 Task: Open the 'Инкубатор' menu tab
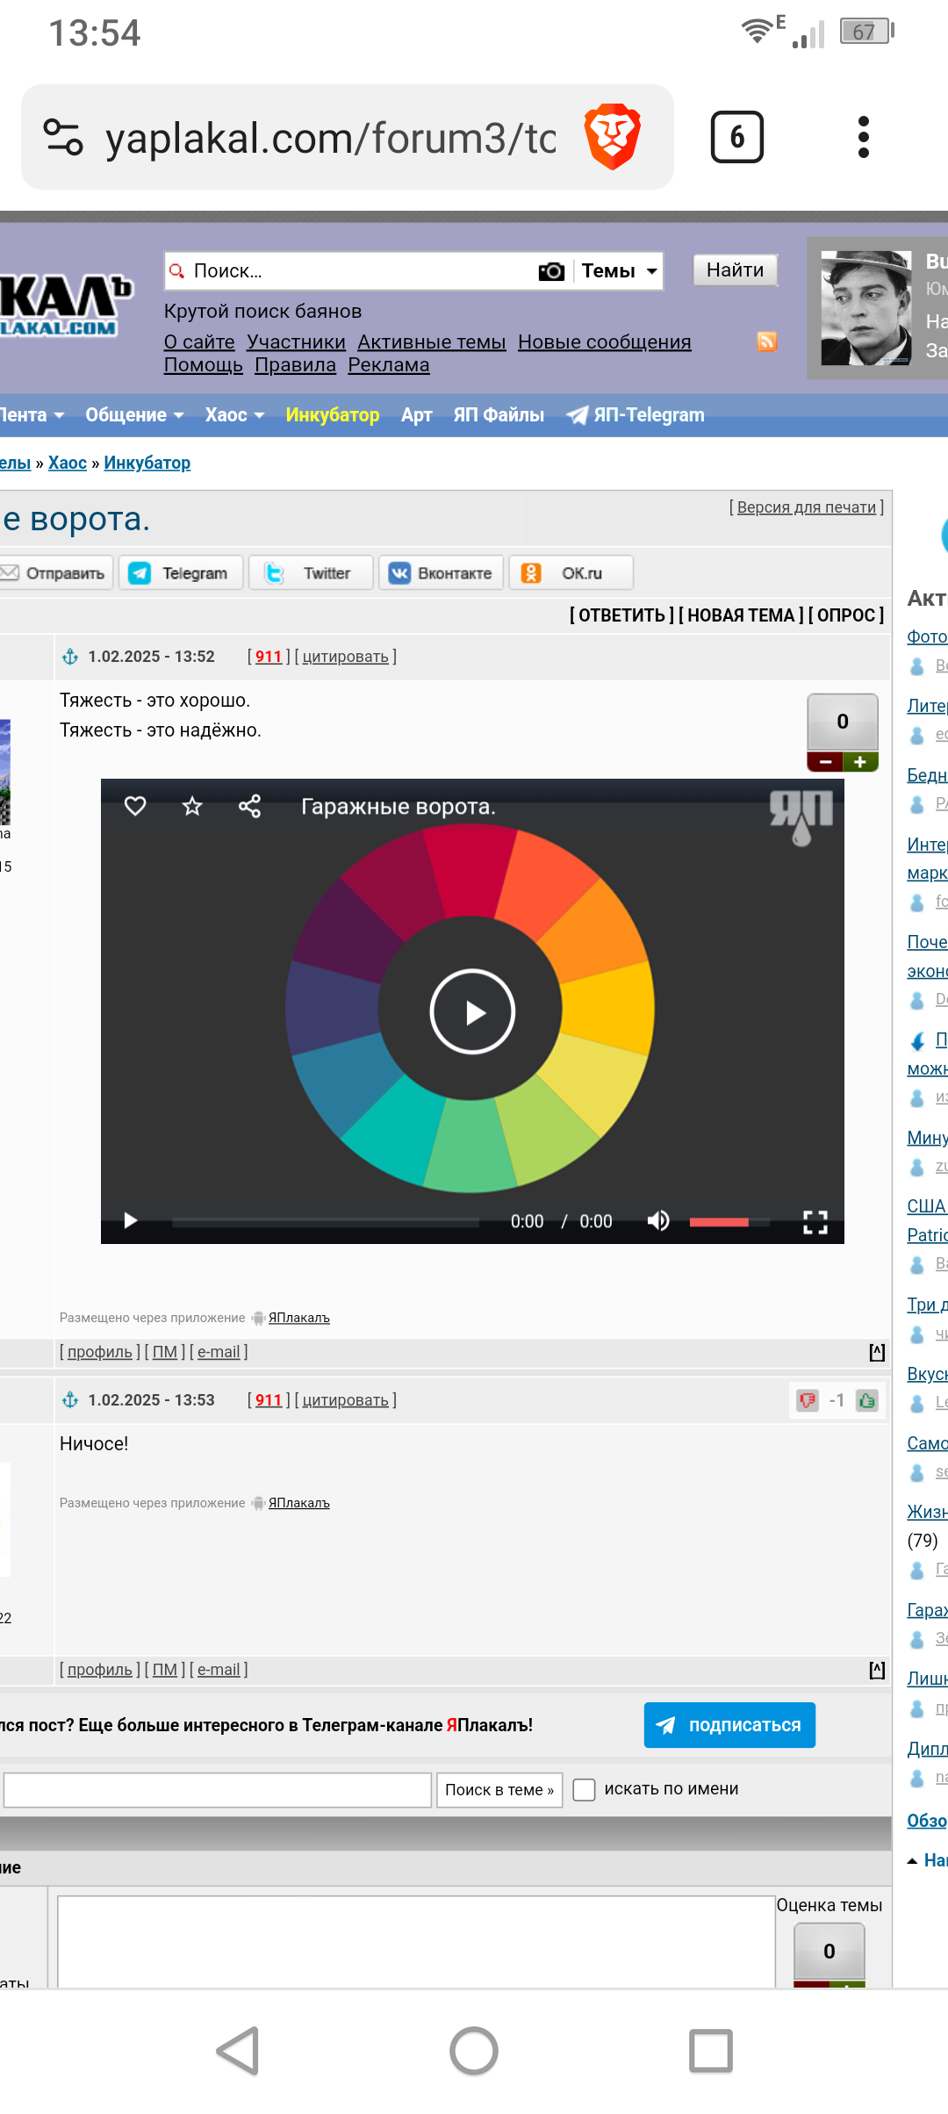pos(333,415)
